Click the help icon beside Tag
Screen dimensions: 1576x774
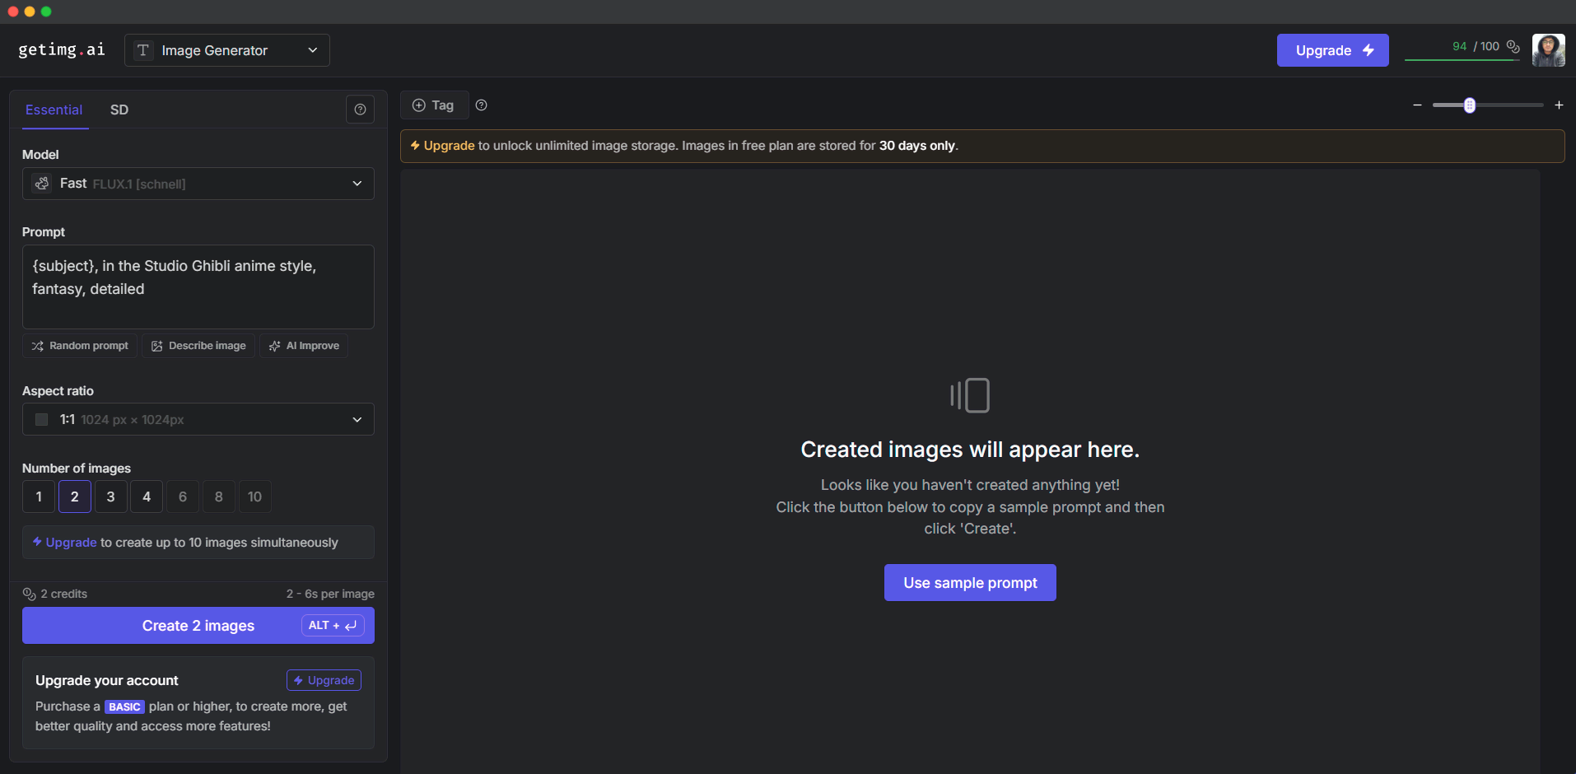tap(482, 105)
